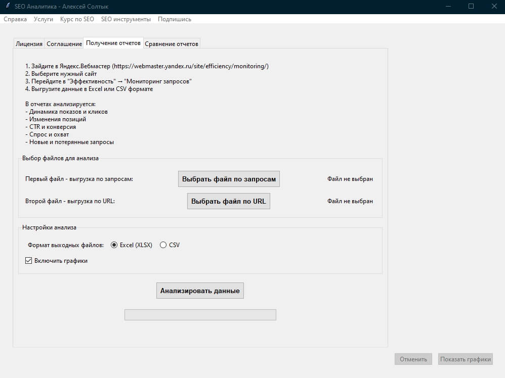Open the Справка menu
This screenshot has width=505, height=378.
click(15, 19)
